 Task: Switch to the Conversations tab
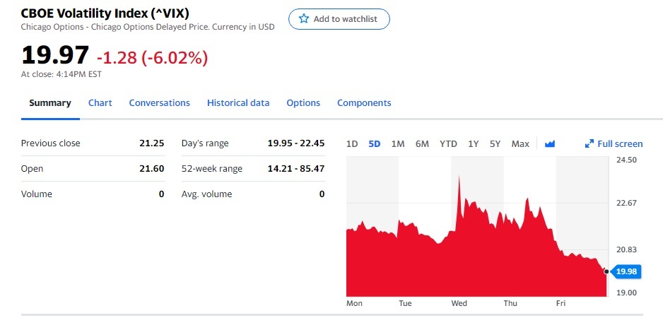[159, 103]
